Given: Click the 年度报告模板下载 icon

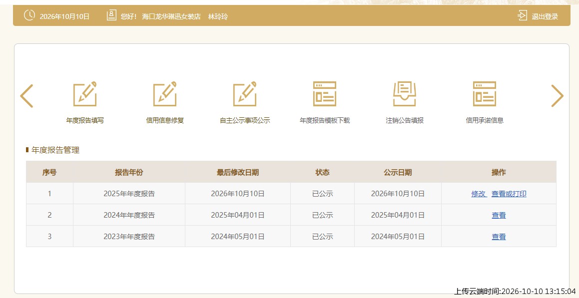Looking at the screenshot, I should tap(325, 94).
